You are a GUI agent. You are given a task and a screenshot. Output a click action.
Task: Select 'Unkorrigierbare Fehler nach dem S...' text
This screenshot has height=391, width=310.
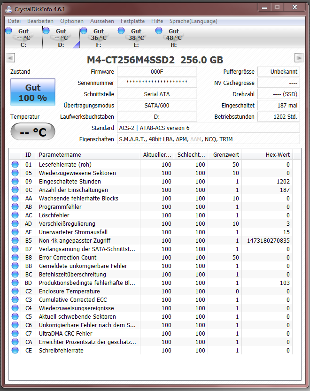(x=87, y=325)
